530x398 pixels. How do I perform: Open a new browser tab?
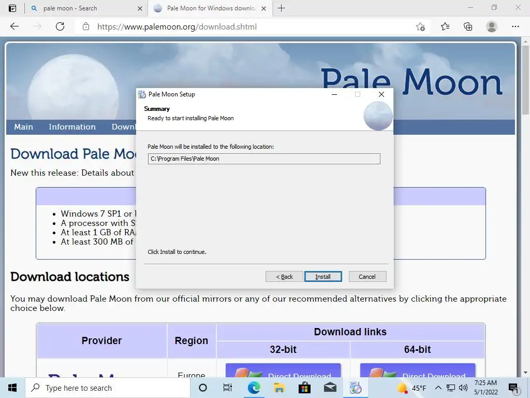pos(281,8)
